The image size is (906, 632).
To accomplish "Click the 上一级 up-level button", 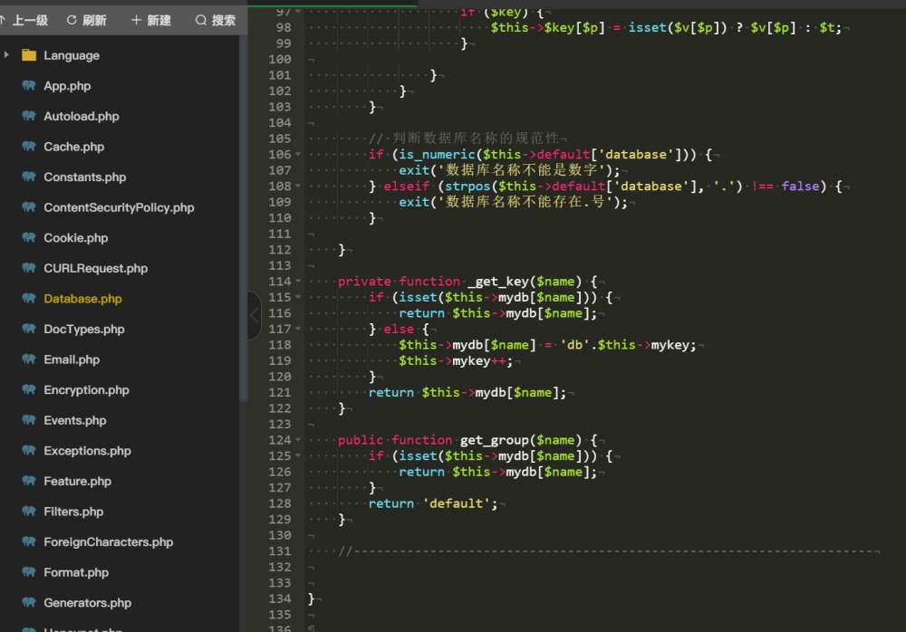I will pyautogui.click(x=24, y=21).
